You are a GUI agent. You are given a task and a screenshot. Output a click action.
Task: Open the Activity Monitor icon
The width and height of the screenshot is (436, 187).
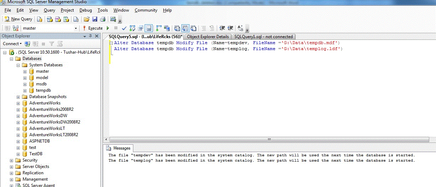[x=113, y=19]
